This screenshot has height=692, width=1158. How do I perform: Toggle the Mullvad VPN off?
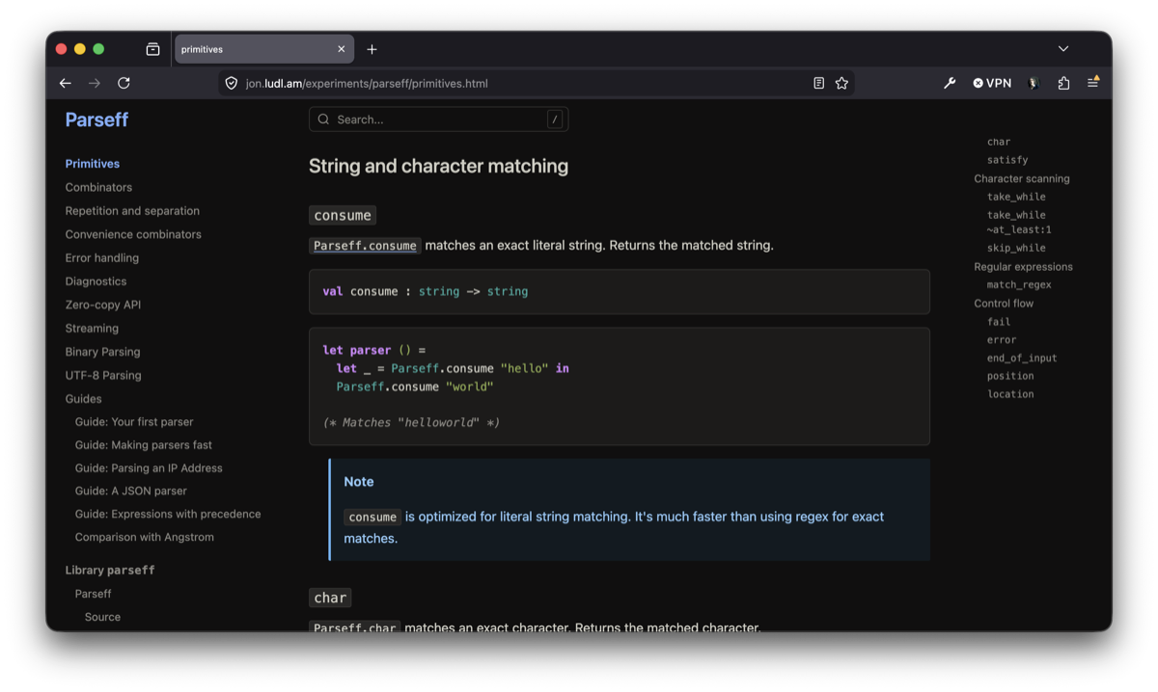[992, 83]
